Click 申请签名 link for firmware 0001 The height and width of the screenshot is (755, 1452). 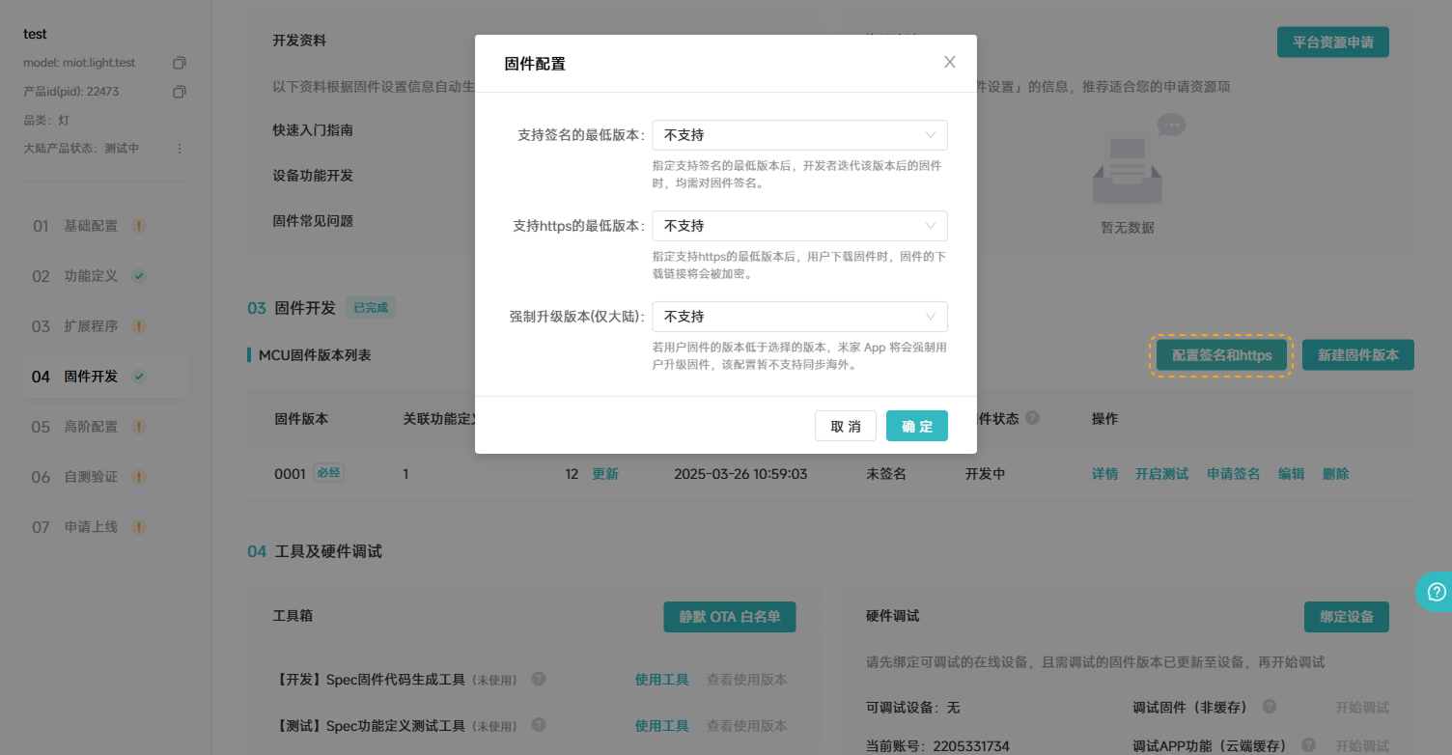(x=1233, y=473)
